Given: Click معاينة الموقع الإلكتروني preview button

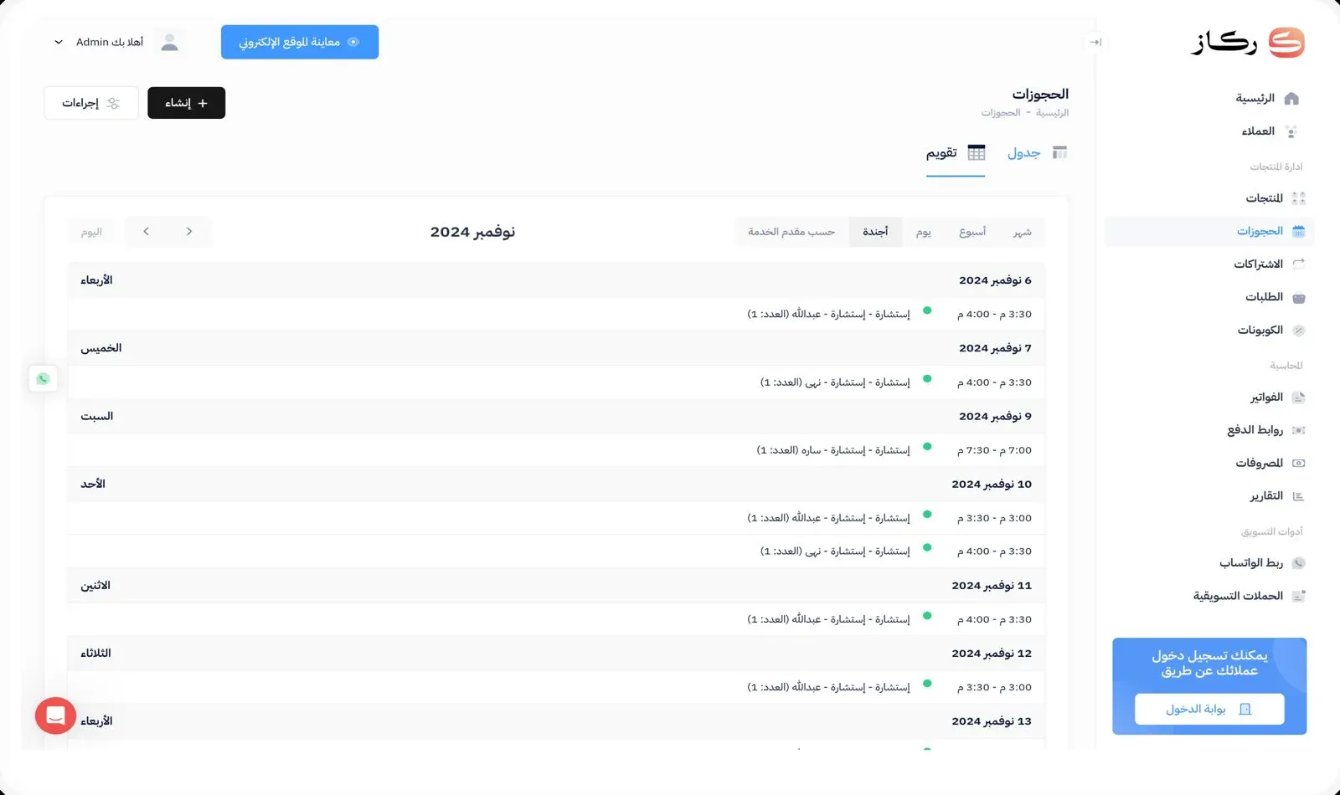Looking at the screenshot, I should coord(299,42).
